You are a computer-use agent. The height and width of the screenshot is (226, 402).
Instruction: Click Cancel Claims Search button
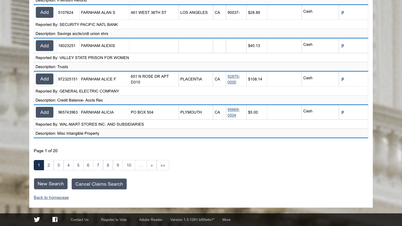99,184
